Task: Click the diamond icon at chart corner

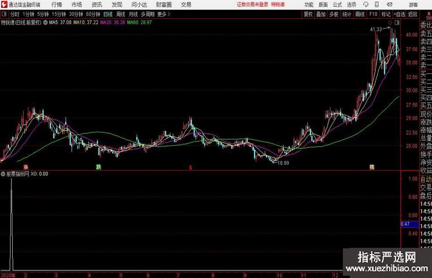Action: click(390, 22)
